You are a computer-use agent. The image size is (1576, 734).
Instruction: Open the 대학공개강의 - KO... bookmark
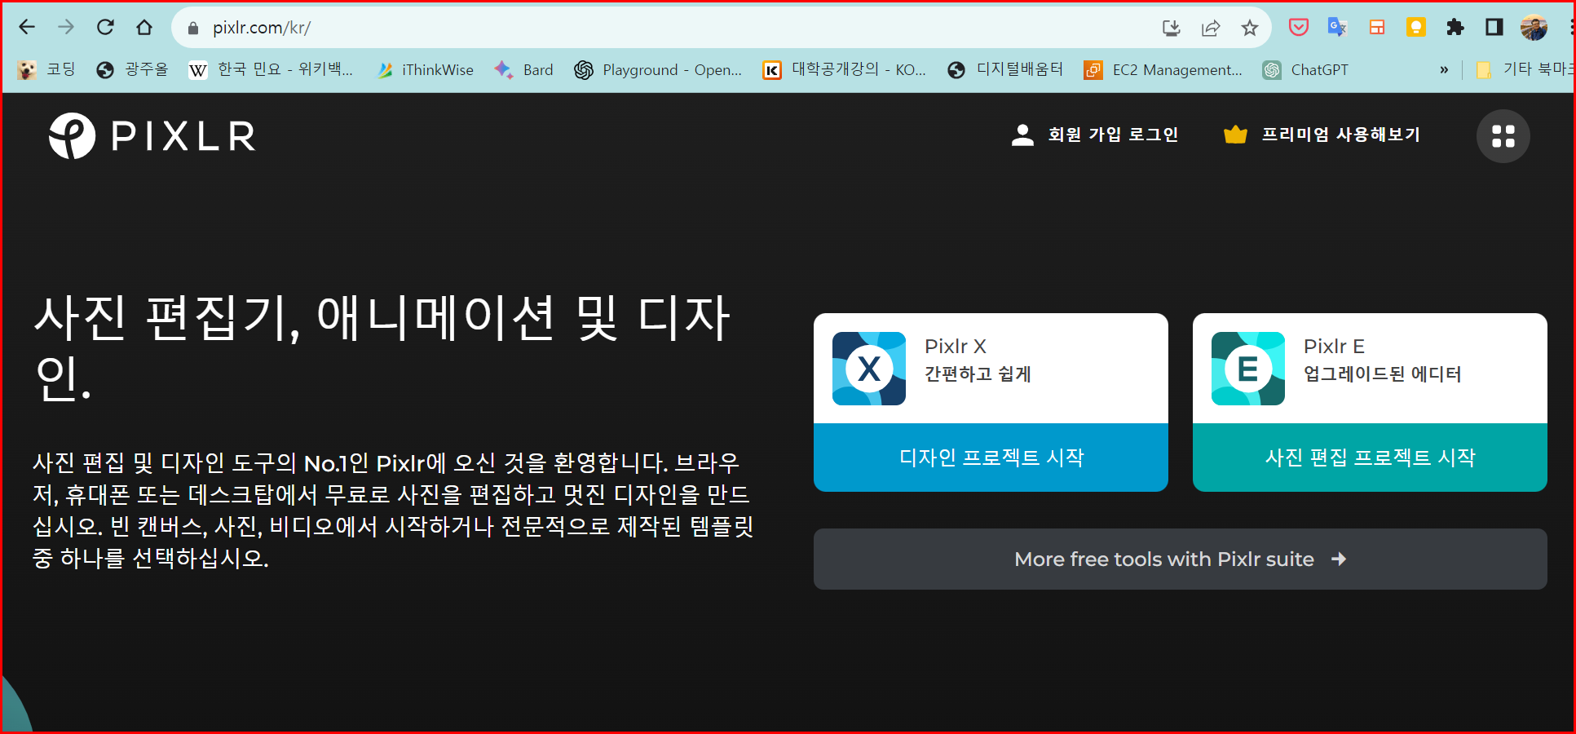(x=845, y=70)
